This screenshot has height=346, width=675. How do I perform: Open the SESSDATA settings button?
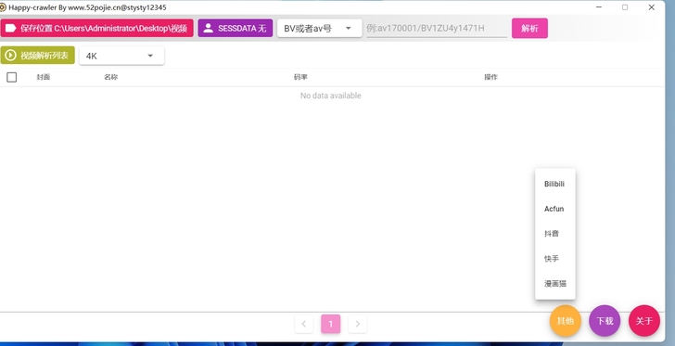[236, 28]
